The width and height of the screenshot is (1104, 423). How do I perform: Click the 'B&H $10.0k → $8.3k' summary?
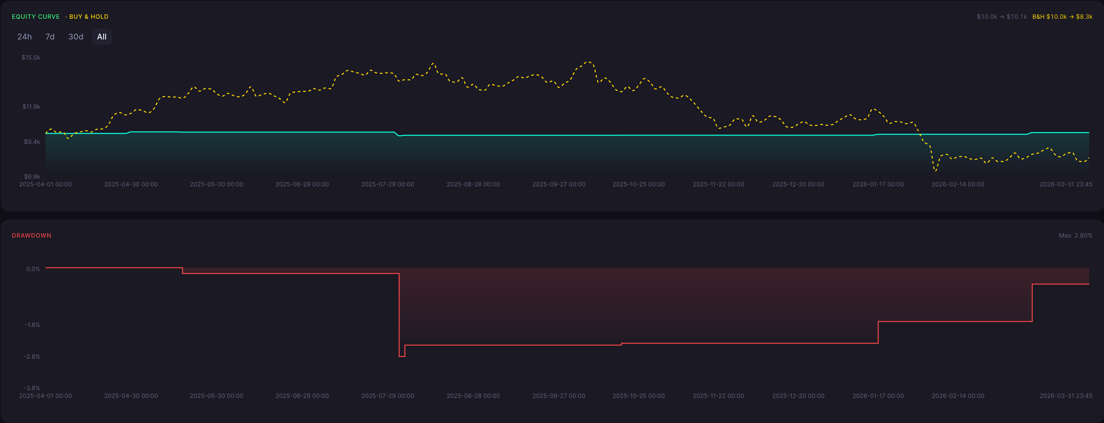pos(1062,17)
